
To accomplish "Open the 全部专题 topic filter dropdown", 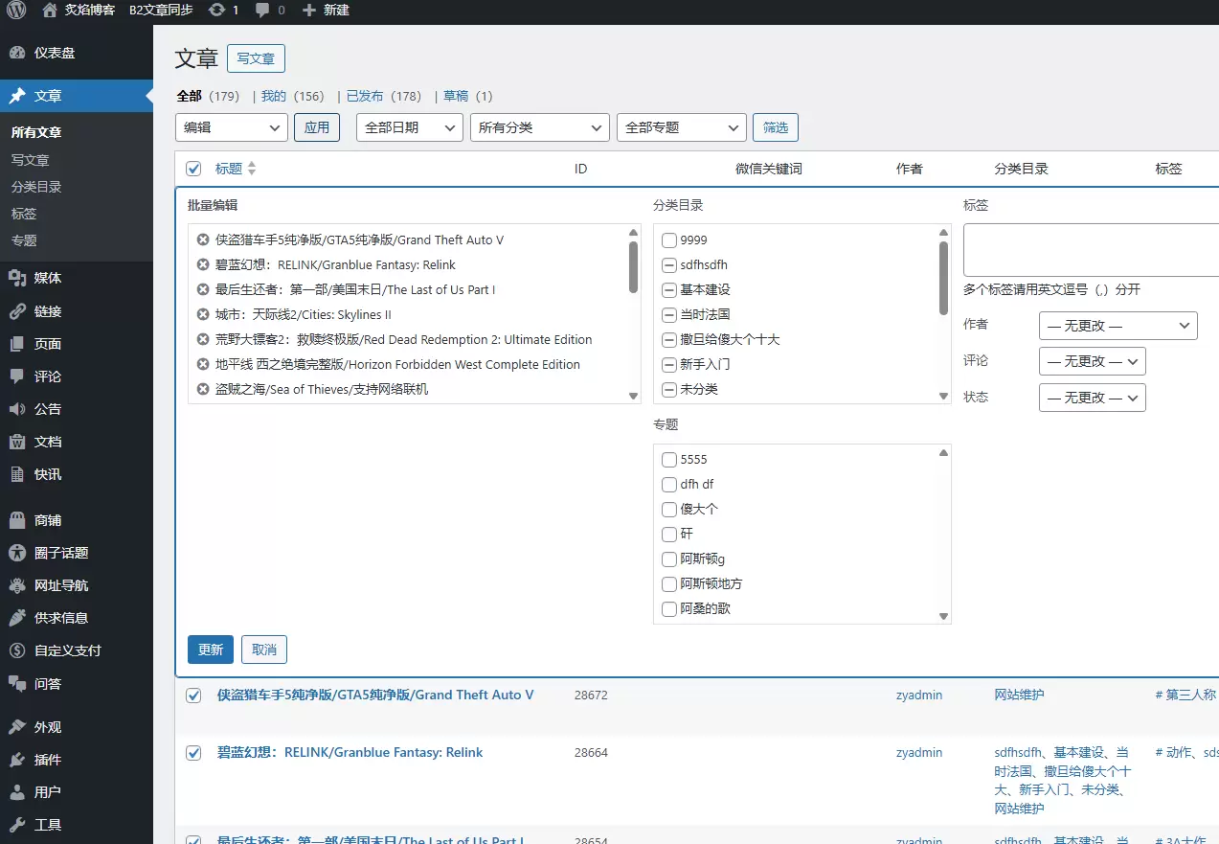I will pos(682,127).
